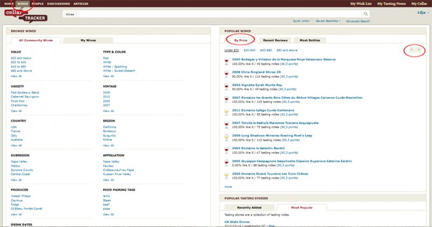This screenshot has height=227, width=432.
Task: Open 2009 Long Shadows Riesling Poet's Leap
Action: [272, 136]
